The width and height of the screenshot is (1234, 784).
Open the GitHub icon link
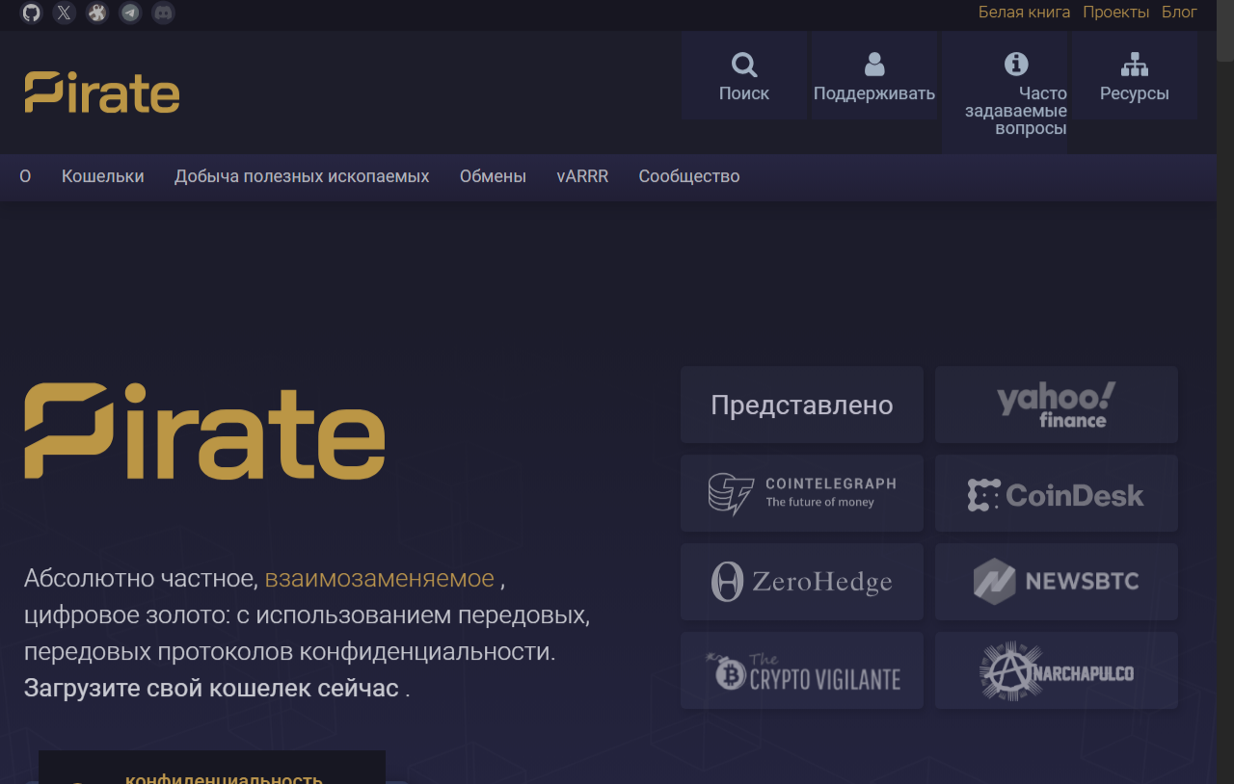32,13
